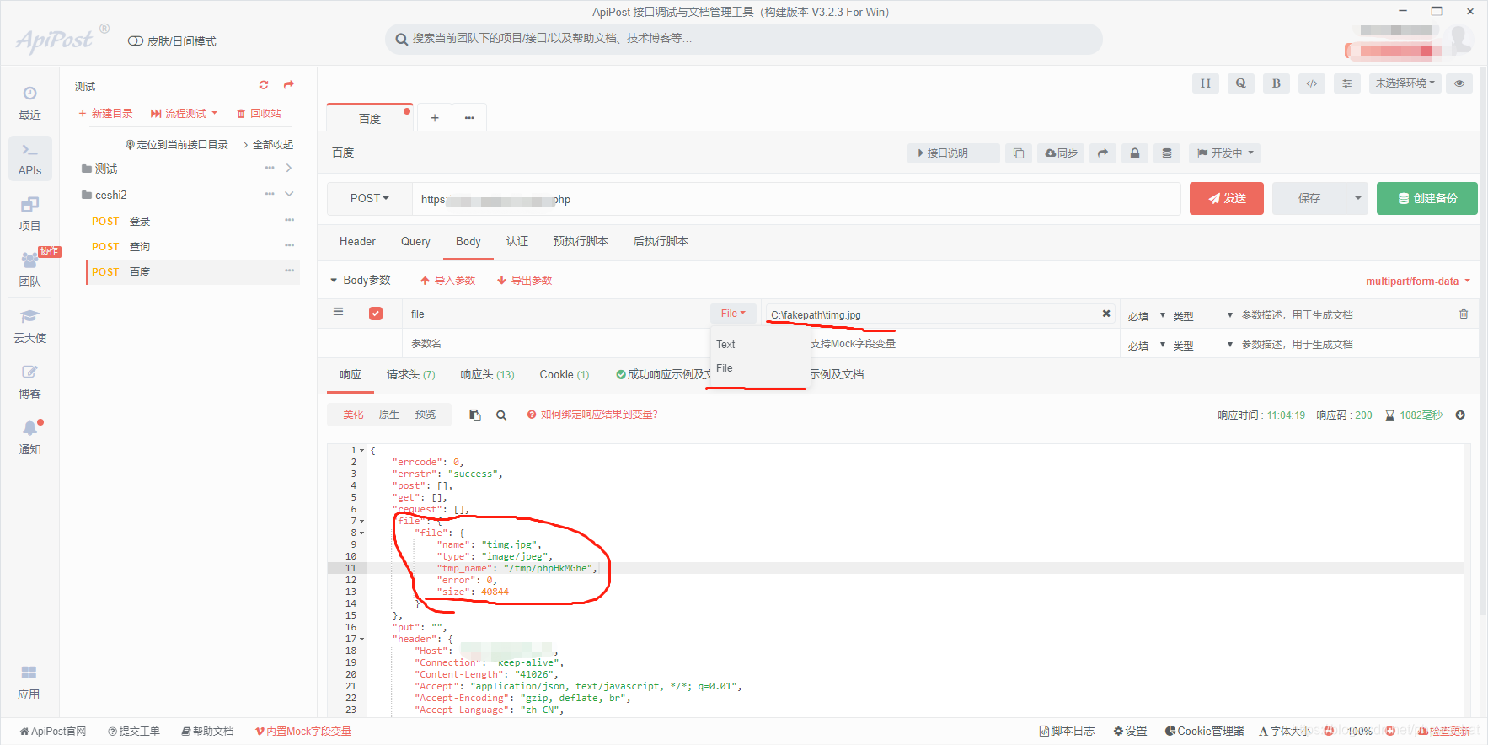Image resolution: width=1488 pixels, height=745 pixels.
Task: Expand the 测试 folder chevron
Action: (289, 169)
